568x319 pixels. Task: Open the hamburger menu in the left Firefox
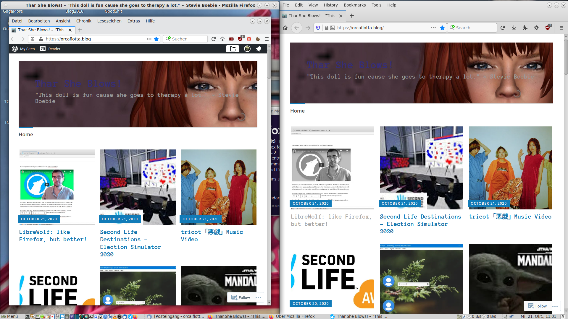267,39
